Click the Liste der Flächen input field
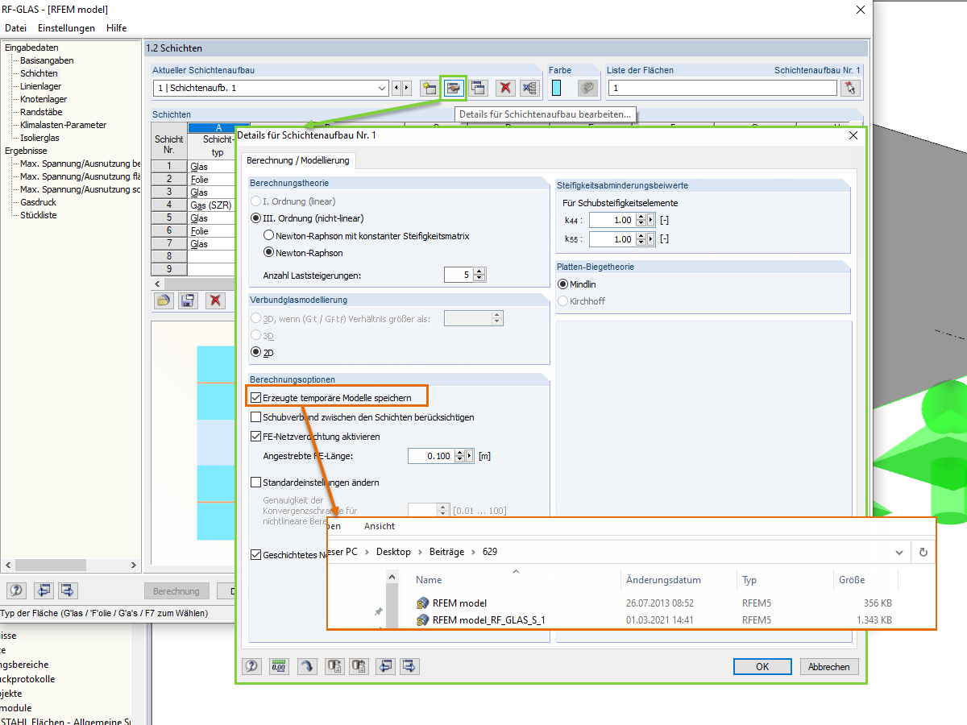This screenshot has height=725, width=967. pyautogui.click(x=722, y=88)
